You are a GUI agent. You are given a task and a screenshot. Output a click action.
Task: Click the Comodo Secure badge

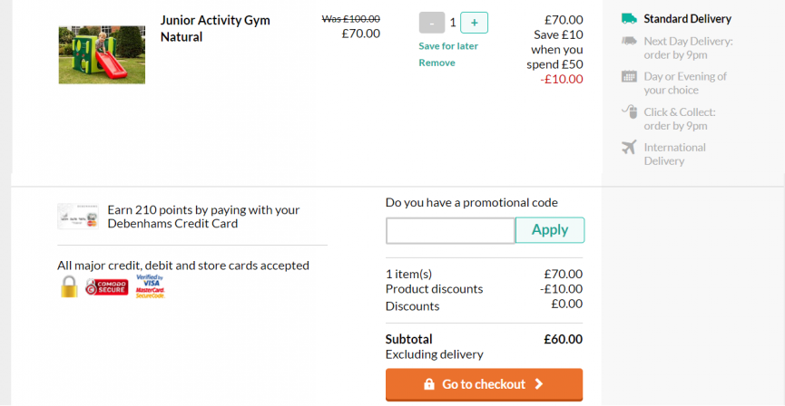click(x=107, y=287)
